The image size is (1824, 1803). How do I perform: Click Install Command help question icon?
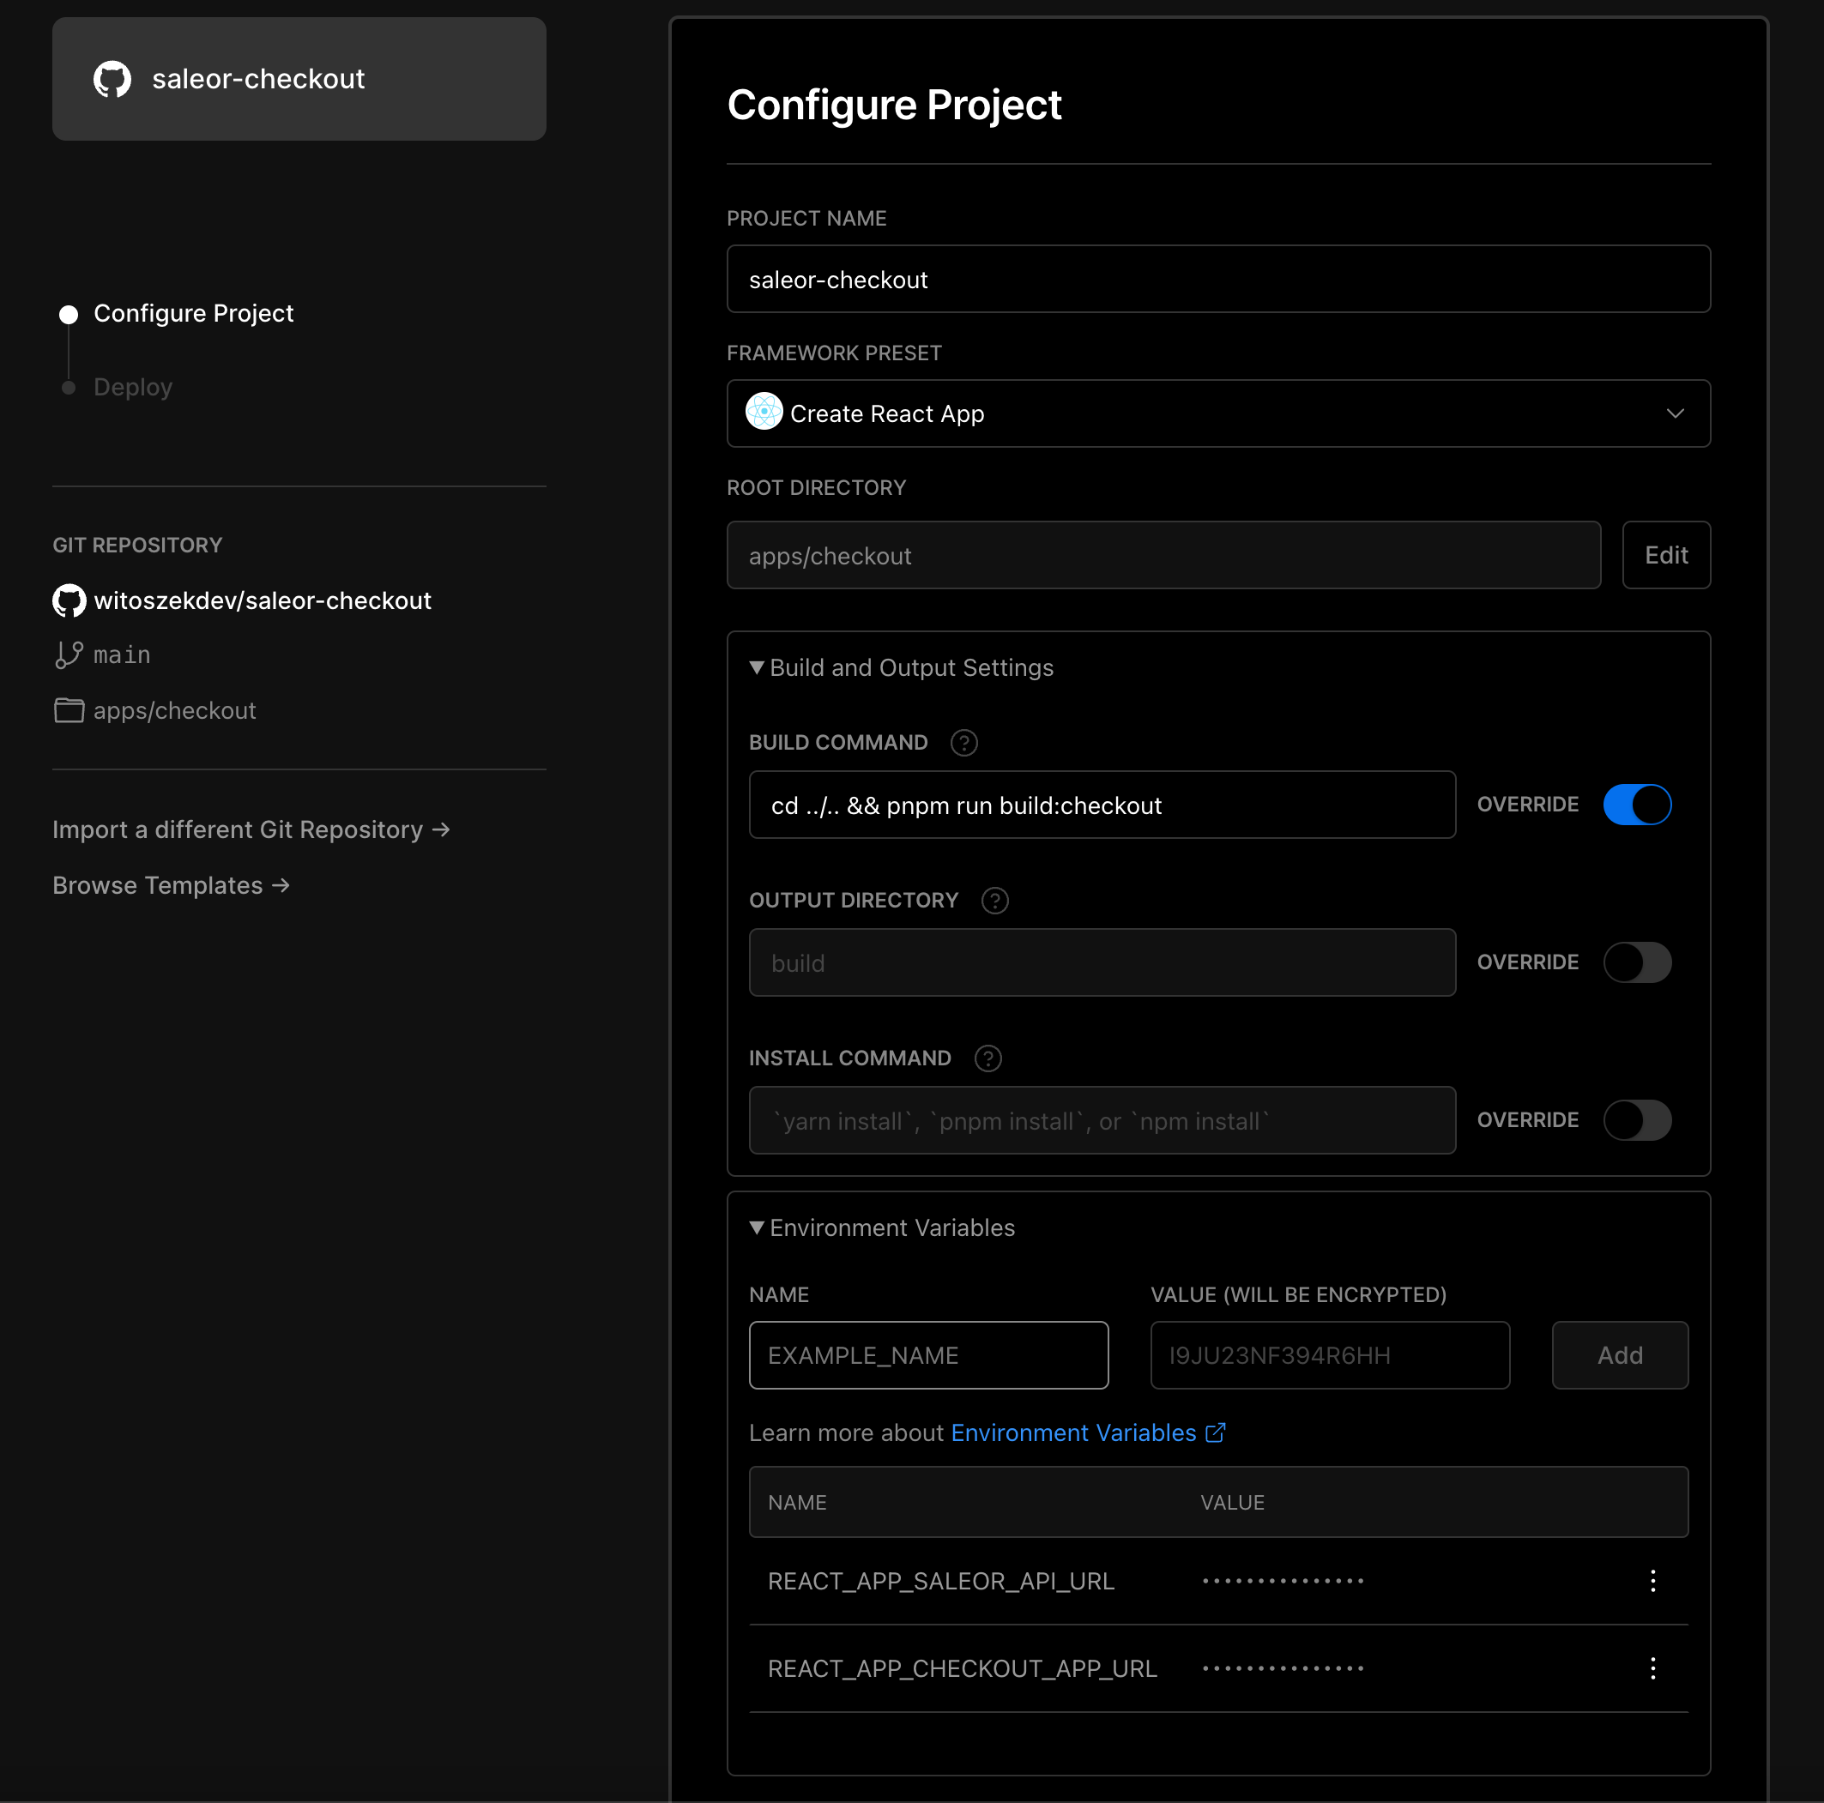point(987,1058)
